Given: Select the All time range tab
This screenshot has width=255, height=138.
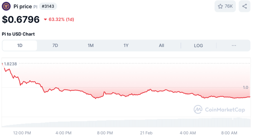Looking at the screenshot, I should click(x=161, y=45).
